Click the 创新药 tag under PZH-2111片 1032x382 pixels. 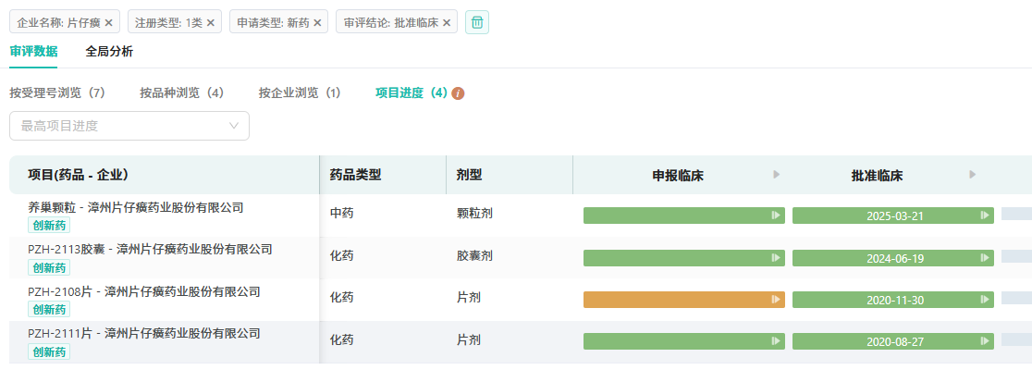pyautogui.click(x=49, y=351)
